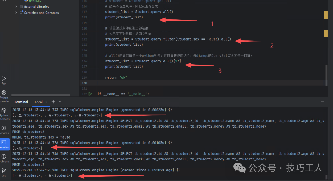Click the yellow marker in the editor's right gutter
This screenshot has width=333, height=181.
pos(326,15)
